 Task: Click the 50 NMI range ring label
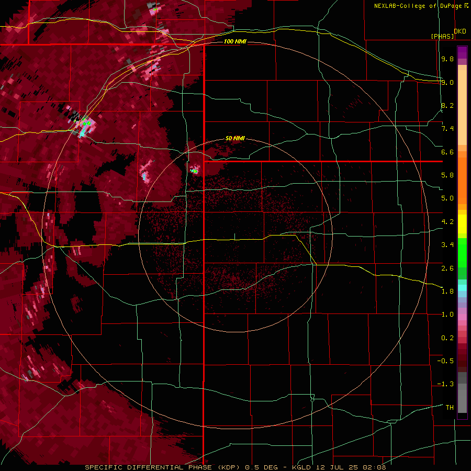click(x=235, y=138)
